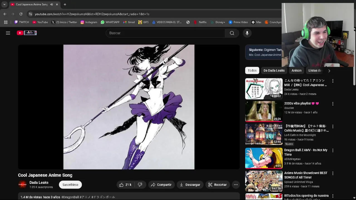Click the #ドラゴンボール hashtag
356x200 pixels.
(x=103, y=197)
